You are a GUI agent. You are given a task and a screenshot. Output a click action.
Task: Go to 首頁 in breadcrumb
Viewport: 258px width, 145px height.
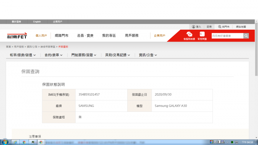click(8, 47)
